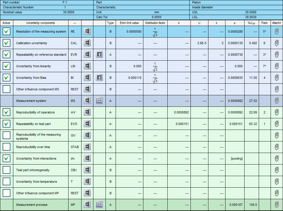
Task: Click gauge icon in Other influence component MP row
Action: pyautogui.click(x=87, y=193)
